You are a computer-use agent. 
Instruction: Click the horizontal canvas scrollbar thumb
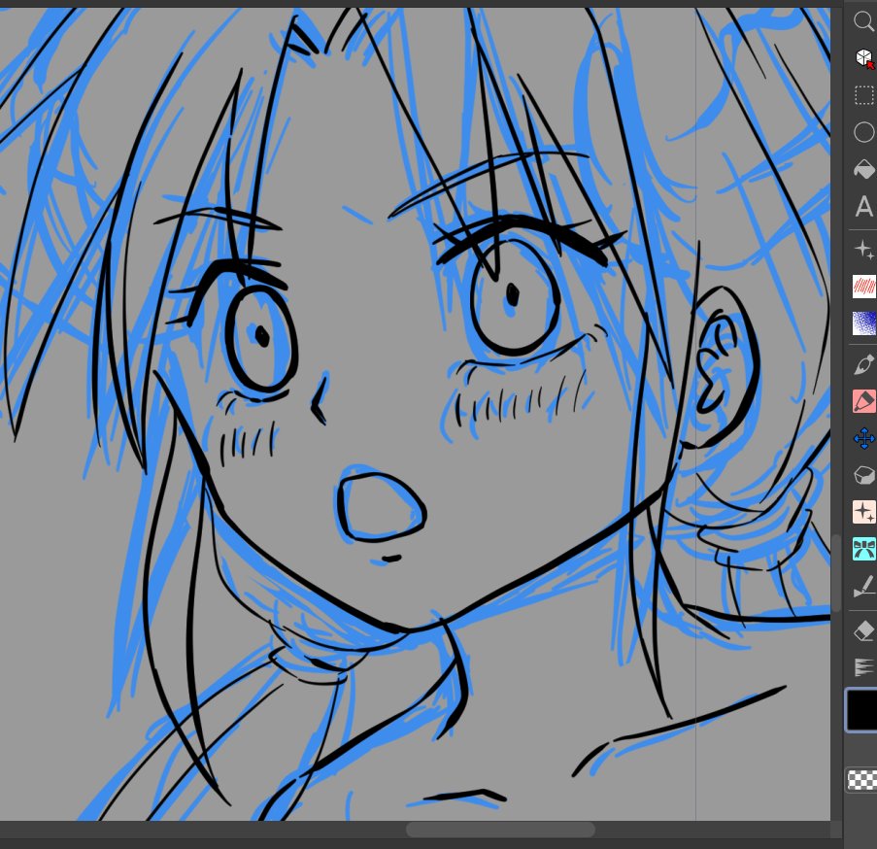tap(500, 830)
